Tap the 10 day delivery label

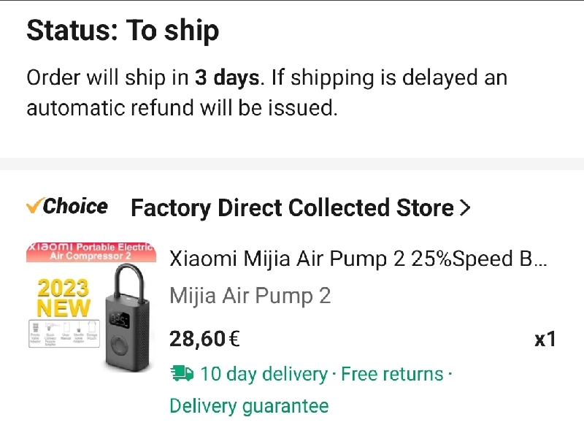264,374
